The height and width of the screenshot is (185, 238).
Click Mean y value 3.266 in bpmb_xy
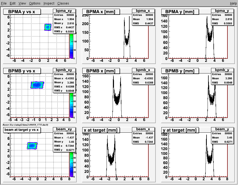point(71,82)
